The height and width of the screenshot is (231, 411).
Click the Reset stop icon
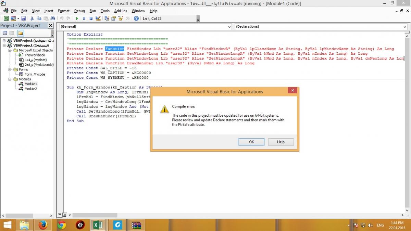[x=91, y=18]
